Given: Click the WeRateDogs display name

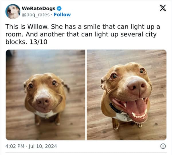Looking at the screenshot, I should pos(39,8).
